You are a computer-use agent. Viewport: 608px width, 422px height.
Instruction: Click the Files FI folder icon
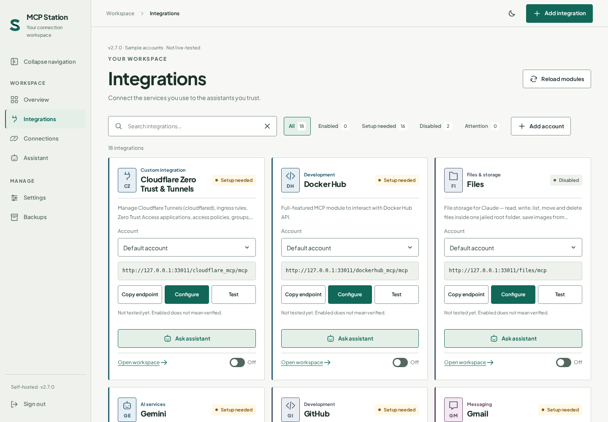pos(453,180)
